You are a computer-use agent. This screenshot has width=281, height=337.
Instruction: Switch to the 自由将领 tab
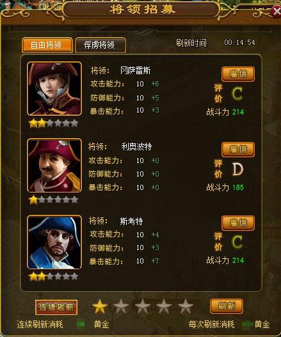tap(47, 45)
